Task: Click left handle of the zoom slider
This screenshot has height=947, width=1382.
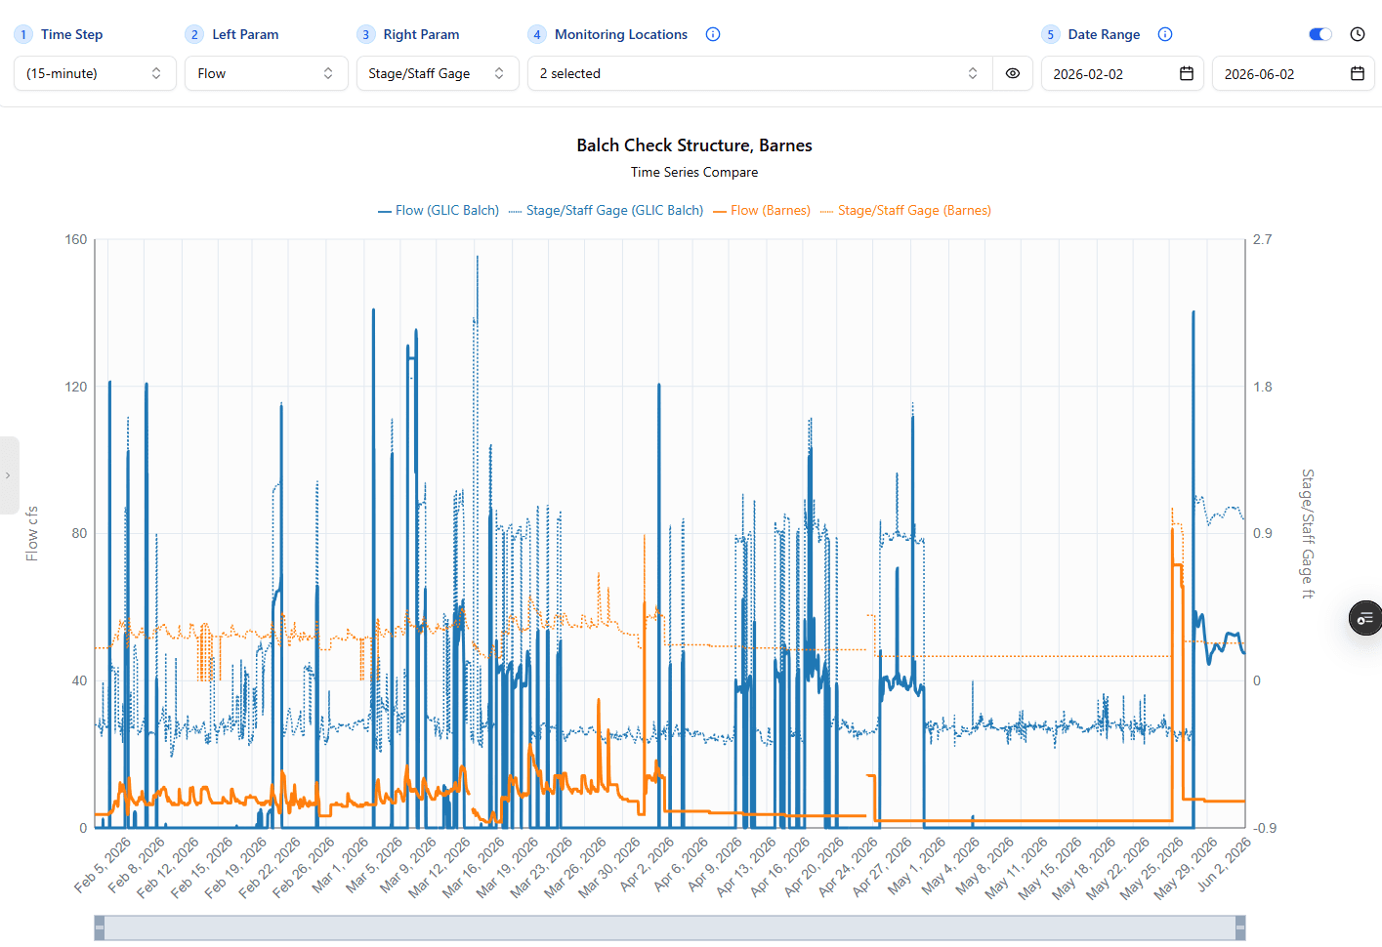Action: pos(100,927)
